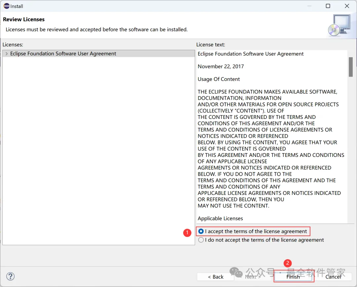
Task: Click the install wizard computer and disc image
Action: [x=339, y=25]
